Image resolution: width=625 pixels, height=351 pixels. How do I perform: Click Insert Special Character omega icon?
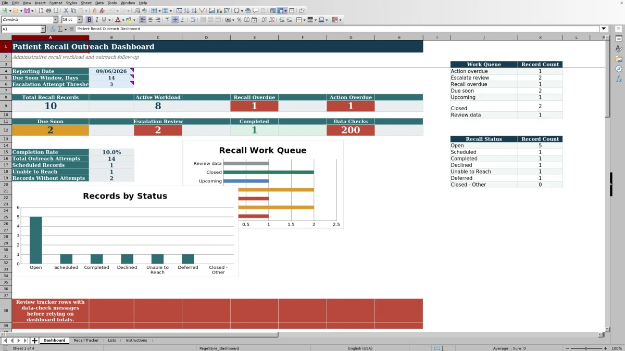237,10
